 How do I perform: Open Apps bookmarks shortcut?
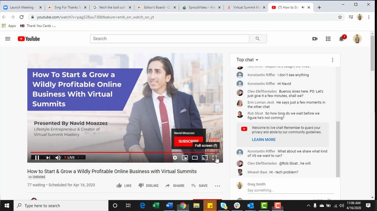click(x=9, y=26)
